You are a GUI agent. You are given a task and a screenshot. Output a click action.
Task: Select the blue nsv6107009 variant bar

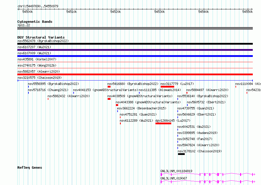(x=135, y=56)
